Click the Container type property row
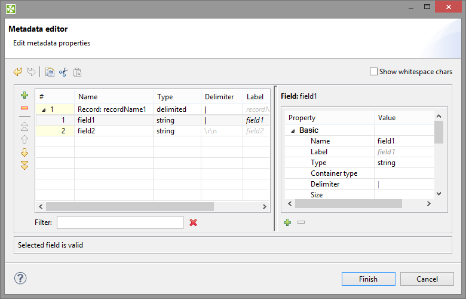Screen dimensions: 466x299 pyautogui.click(x=359, y=173)
